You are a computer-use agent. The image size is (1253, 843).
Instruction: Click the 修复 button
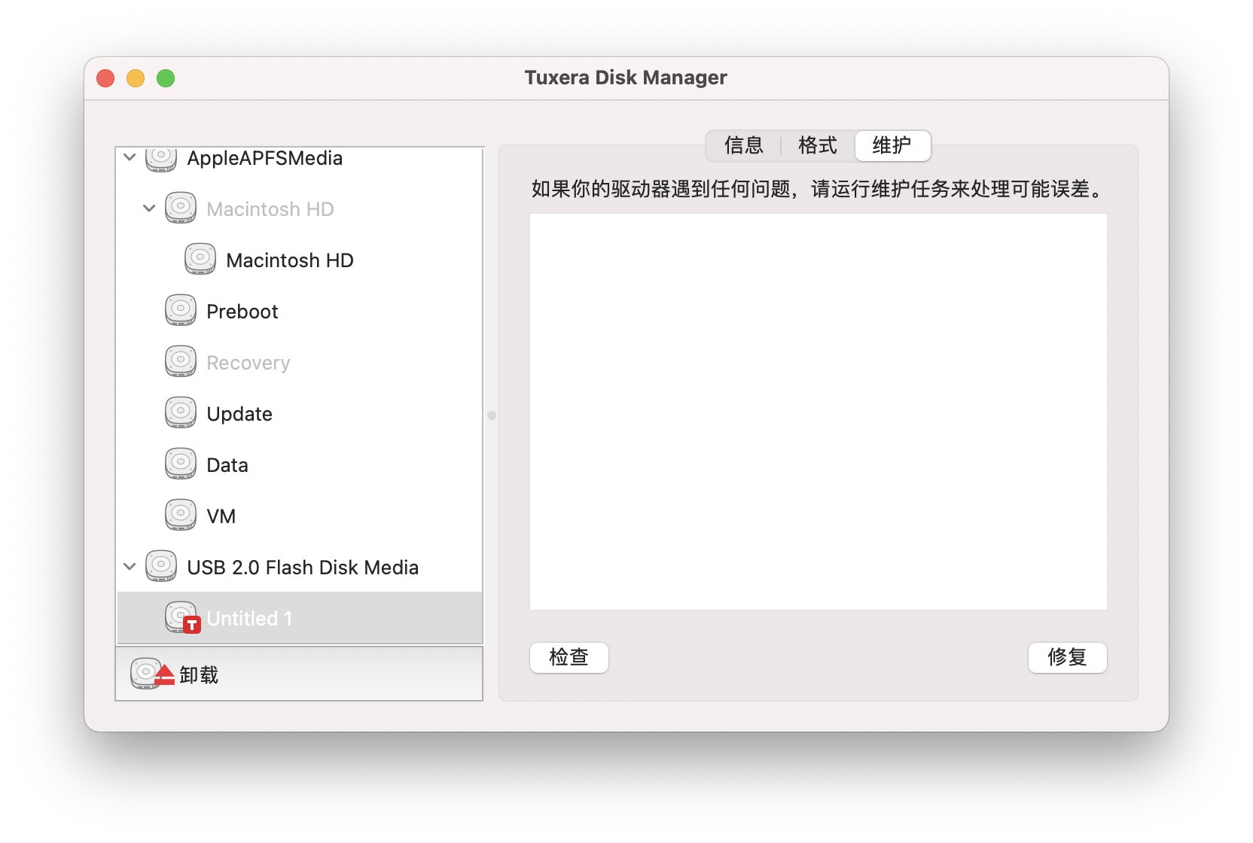coord(1067,658)
